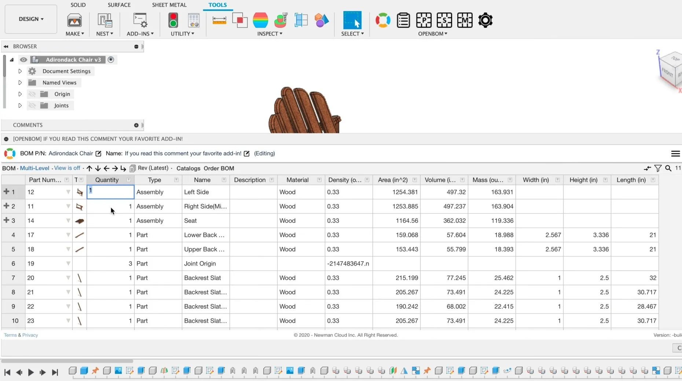
Task: Open the INSPECT menu
Action: click(269, 34)
